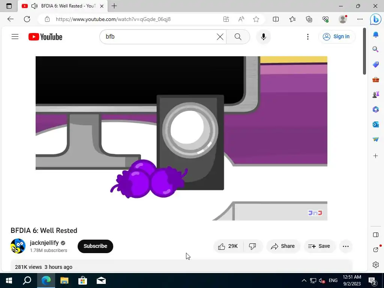
Task: Subscribe to jacknjellify
Action: (95, 246)
